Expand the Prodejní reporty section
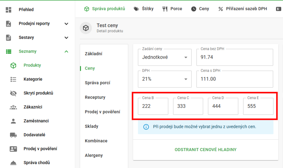Image resolution: width=283 pixels, height=168 pixels. (x=66, y=24)
